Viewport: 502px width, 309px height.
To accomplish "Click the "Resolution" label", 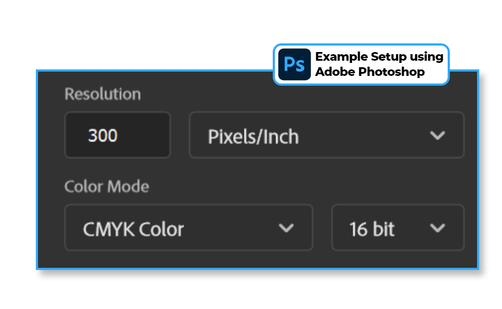I will [103, 94].
